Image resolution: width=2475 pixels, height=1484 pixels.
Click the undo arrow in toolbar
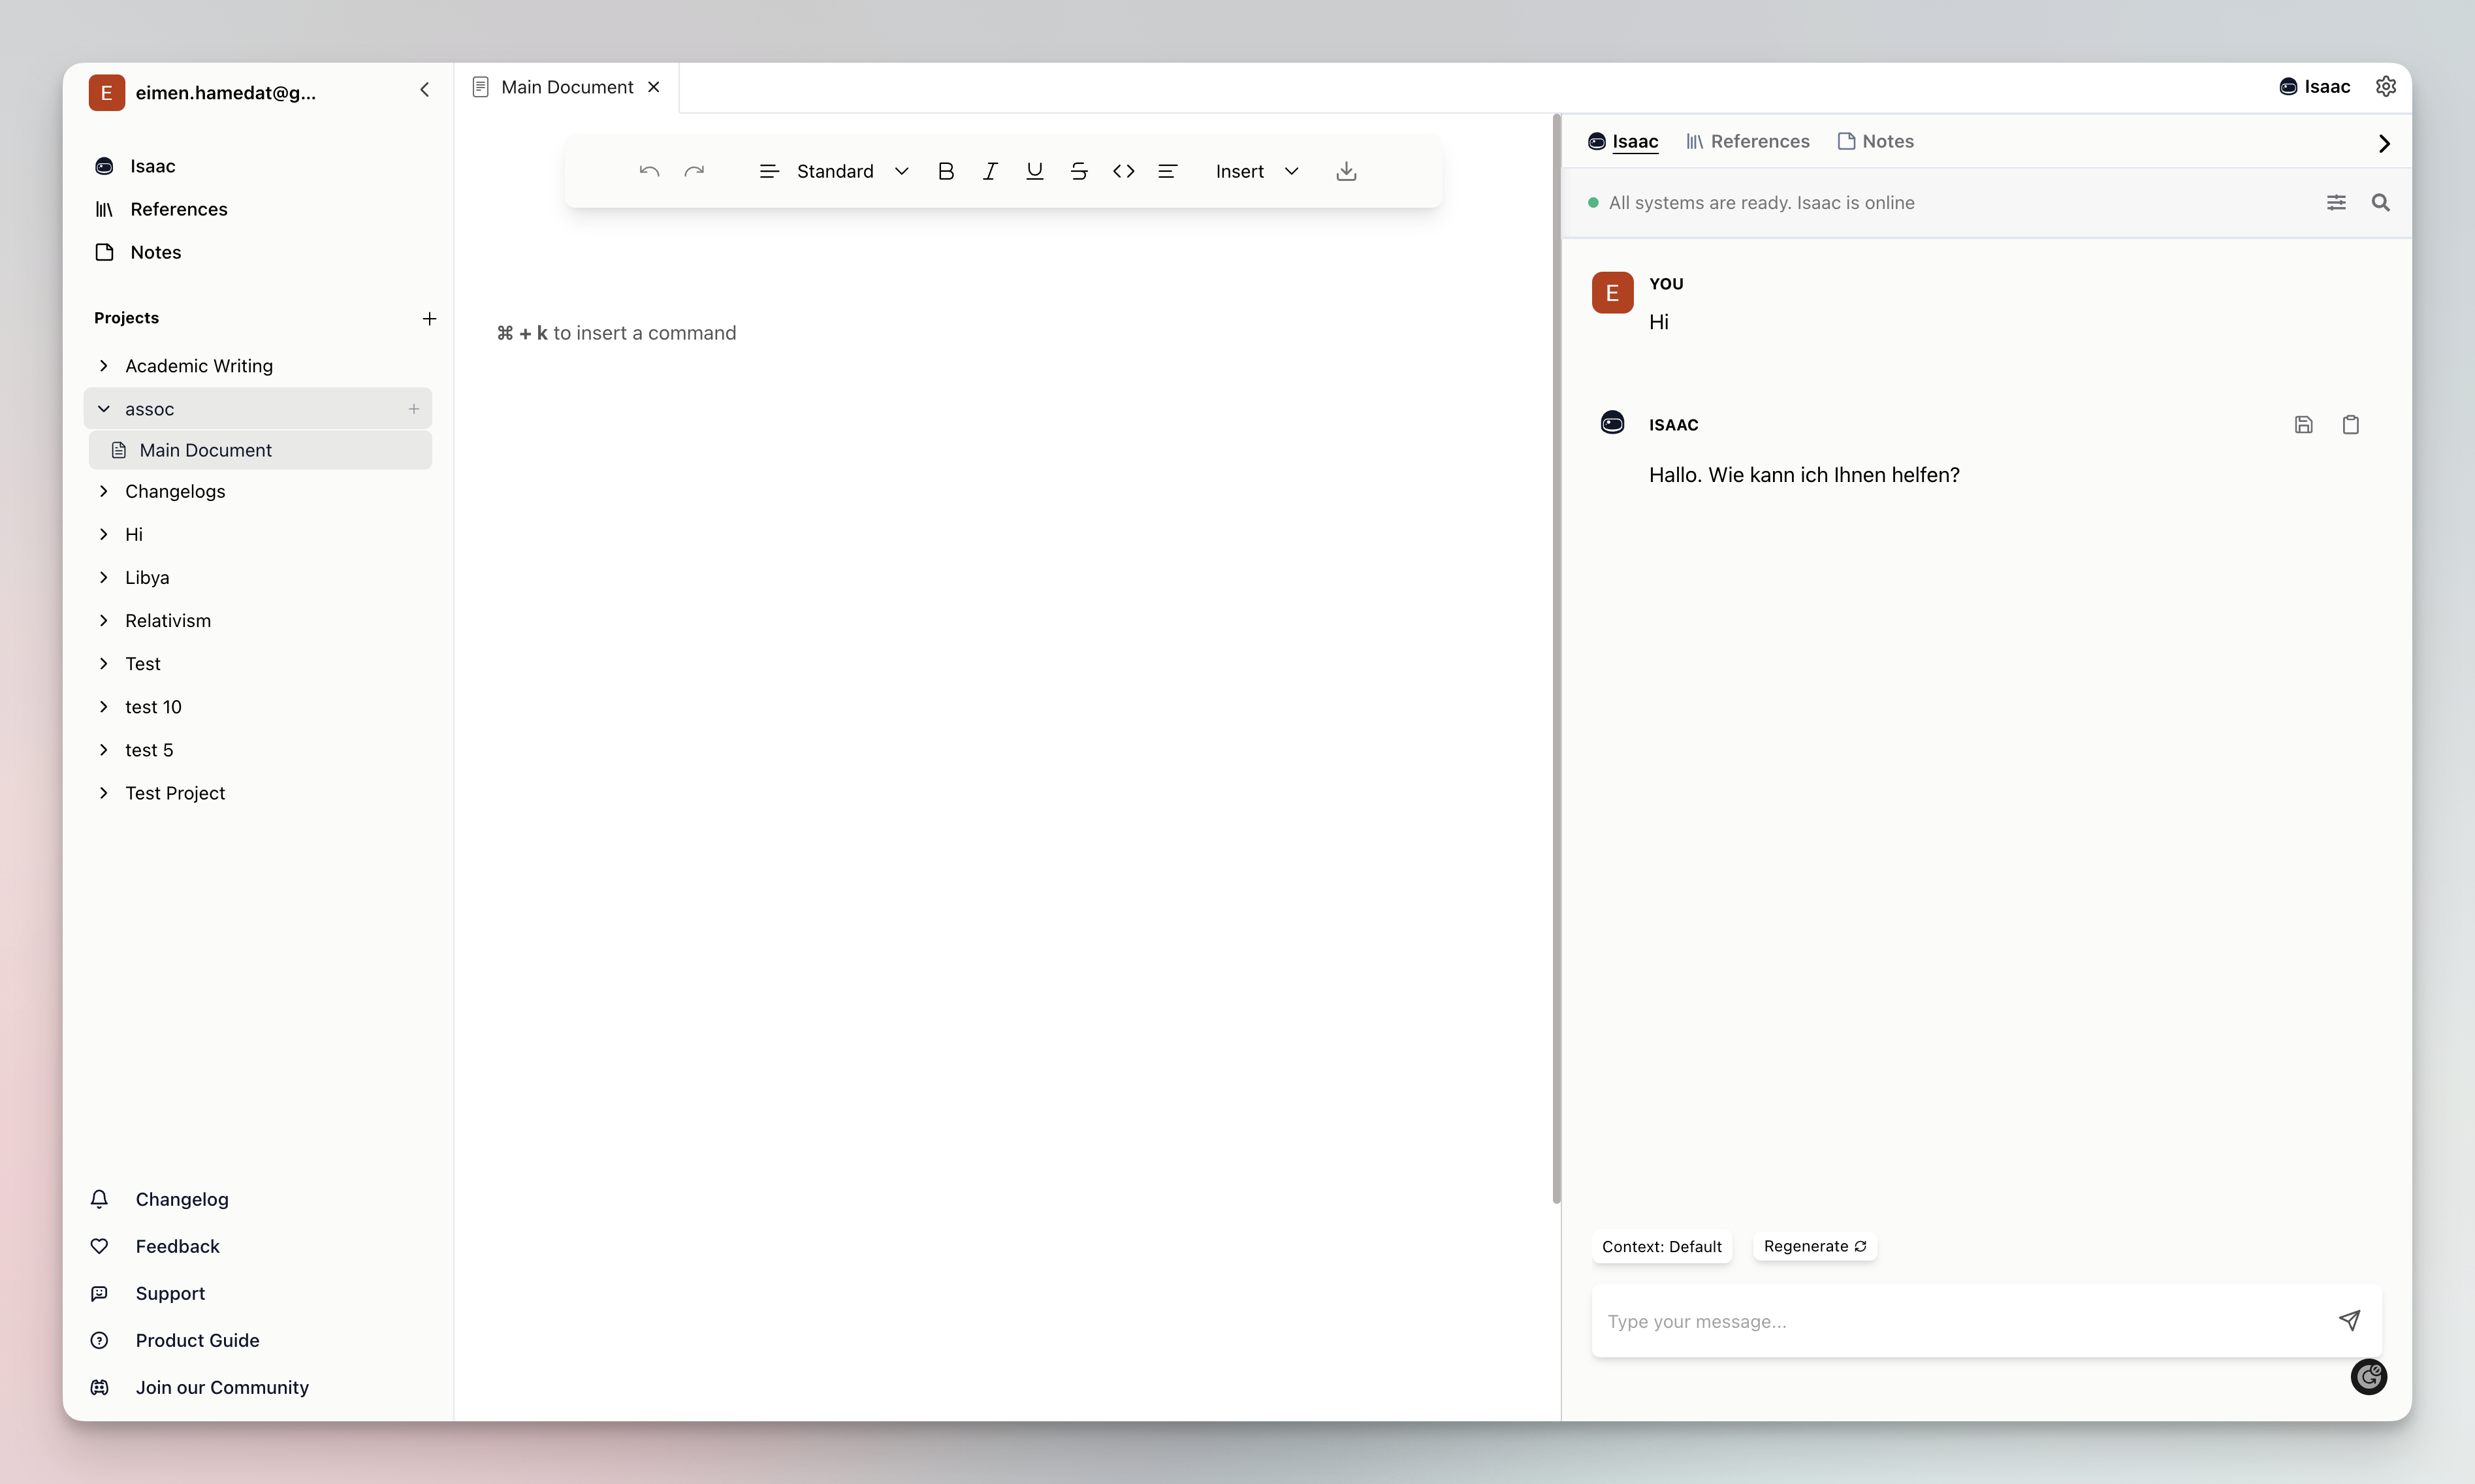(x=648, y=171)
